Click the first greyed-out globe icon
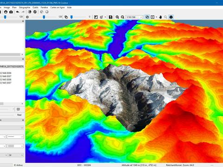The width and height of the screenshot is (223, 167). (42, 12)
